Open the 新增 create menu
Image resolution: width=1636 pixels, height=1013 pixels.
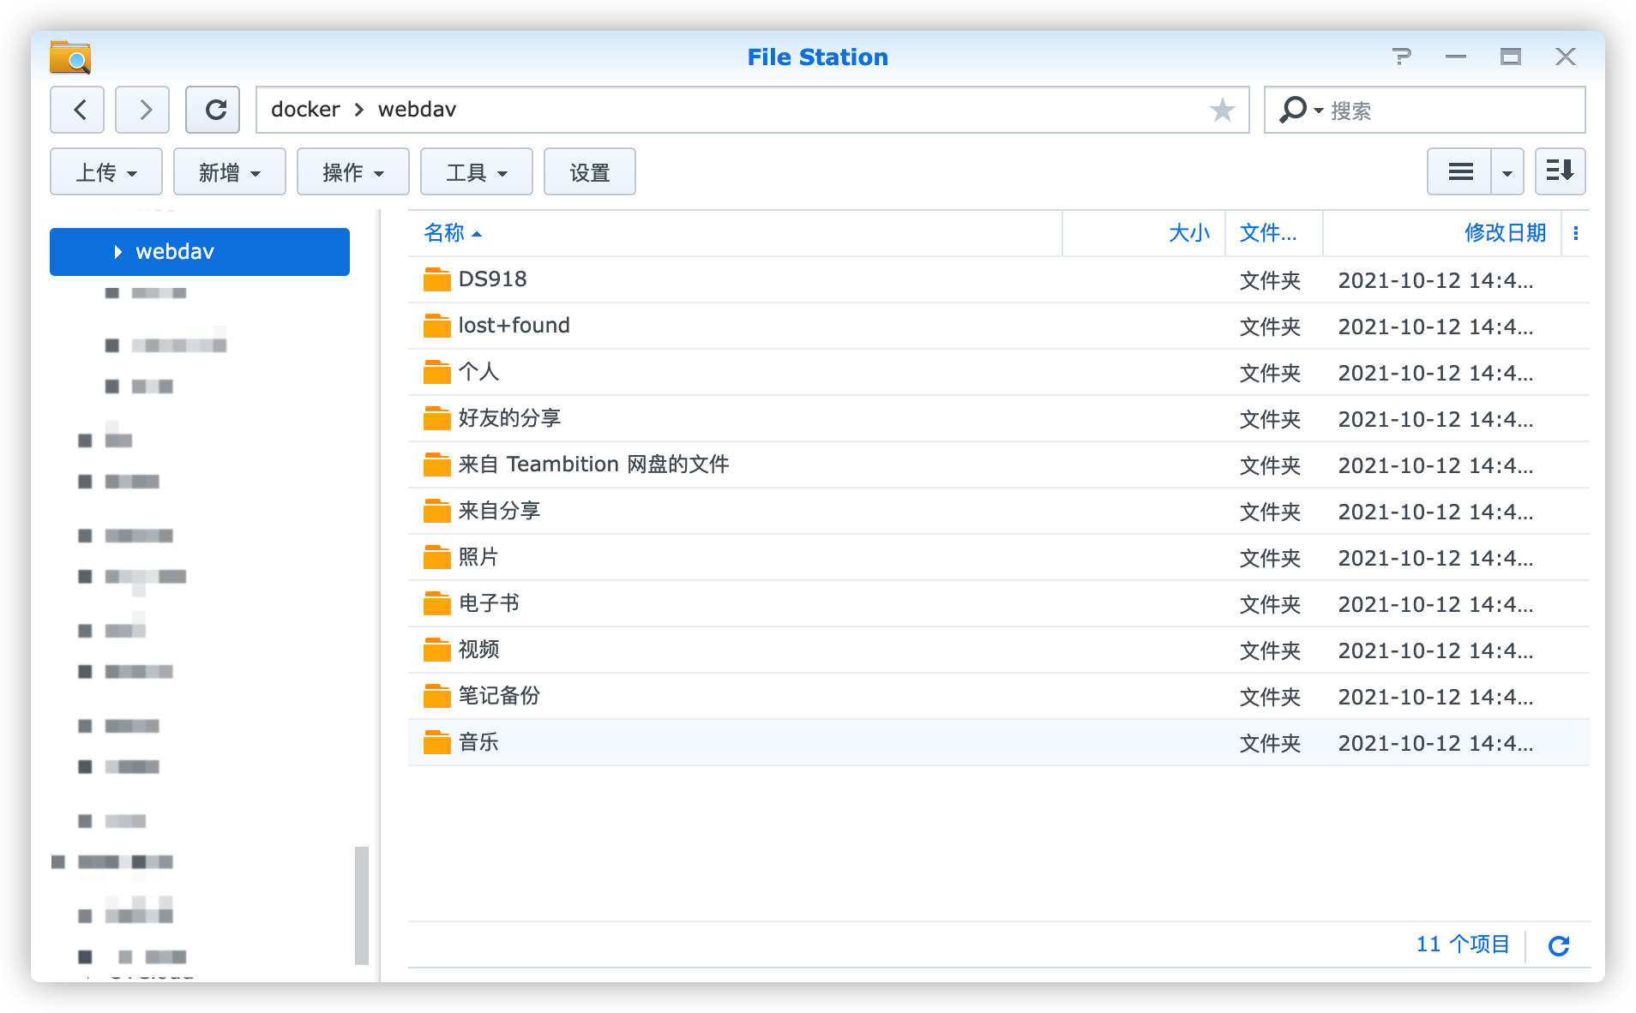230,172
